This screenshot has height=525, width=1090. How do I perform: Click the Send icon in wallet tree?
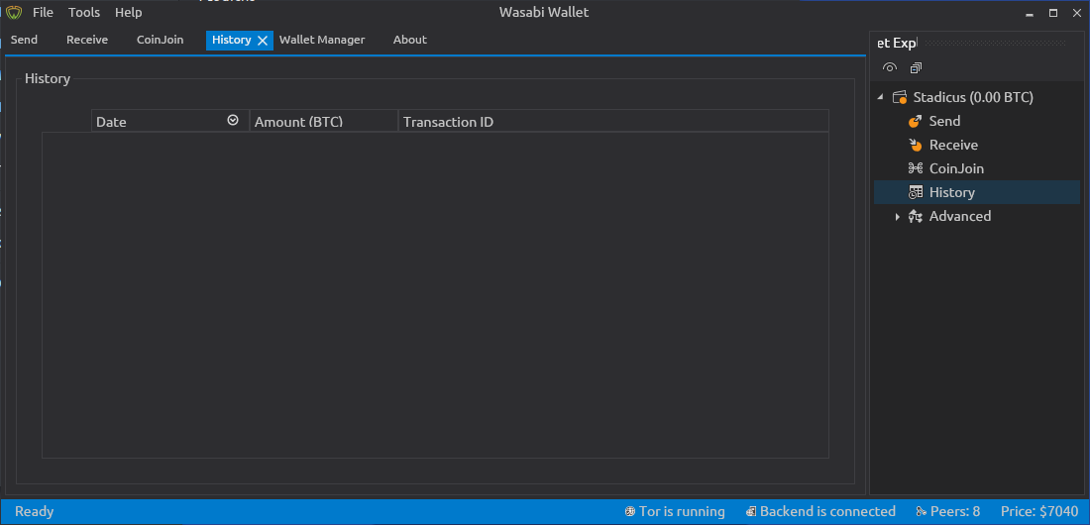[x=915, y=121]
